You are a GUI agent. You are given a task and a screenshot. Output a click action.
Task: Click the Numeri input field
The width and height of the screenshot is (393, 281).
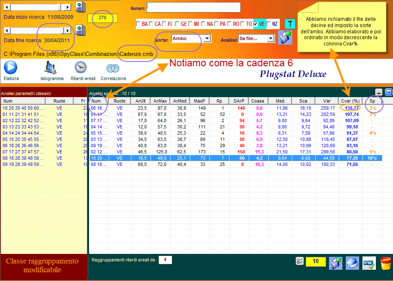click(x=194, y=7)
